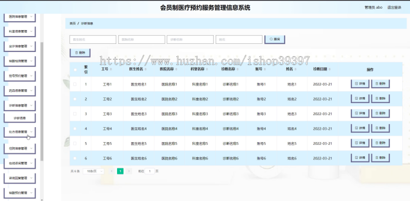Go to the previous page arrow
This screenshot has width=410, height=201.
[x=112, y=171]
